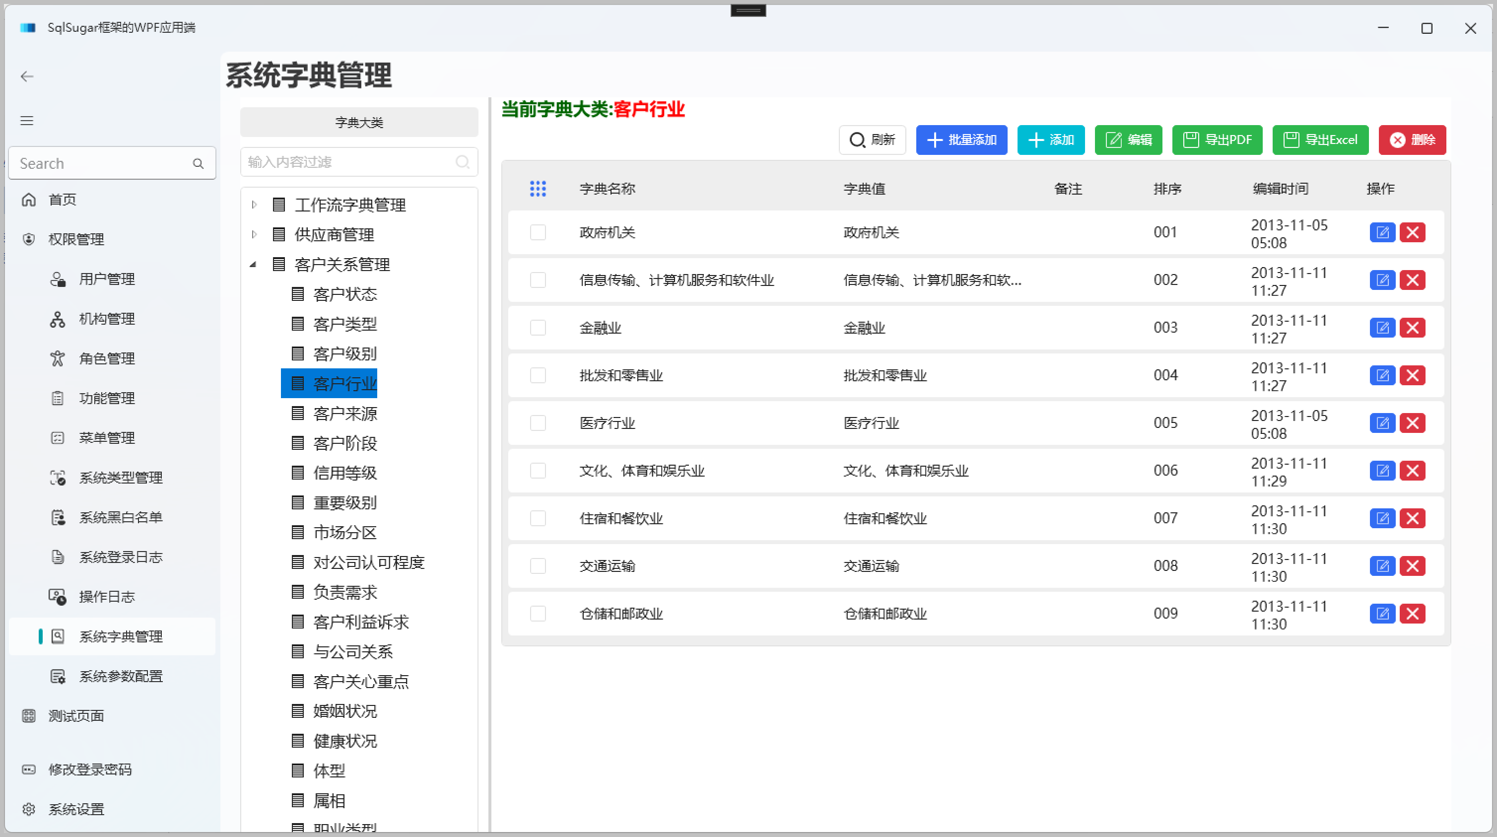Click the 字典大类 panel header
This screenshot has height=837, width=1497.
click(x=359, y=122)
